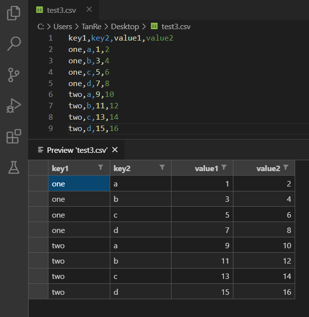Open filter for key2 column

[162, 167]
